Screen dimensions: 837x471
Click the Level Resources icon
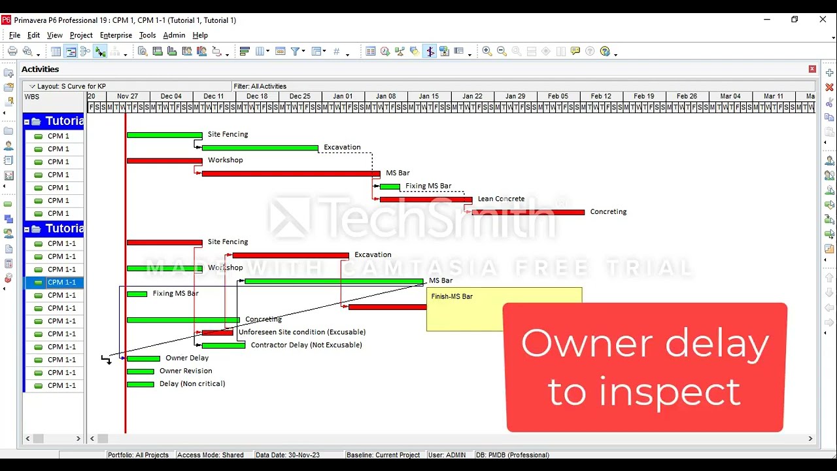[x=400, y=51]
